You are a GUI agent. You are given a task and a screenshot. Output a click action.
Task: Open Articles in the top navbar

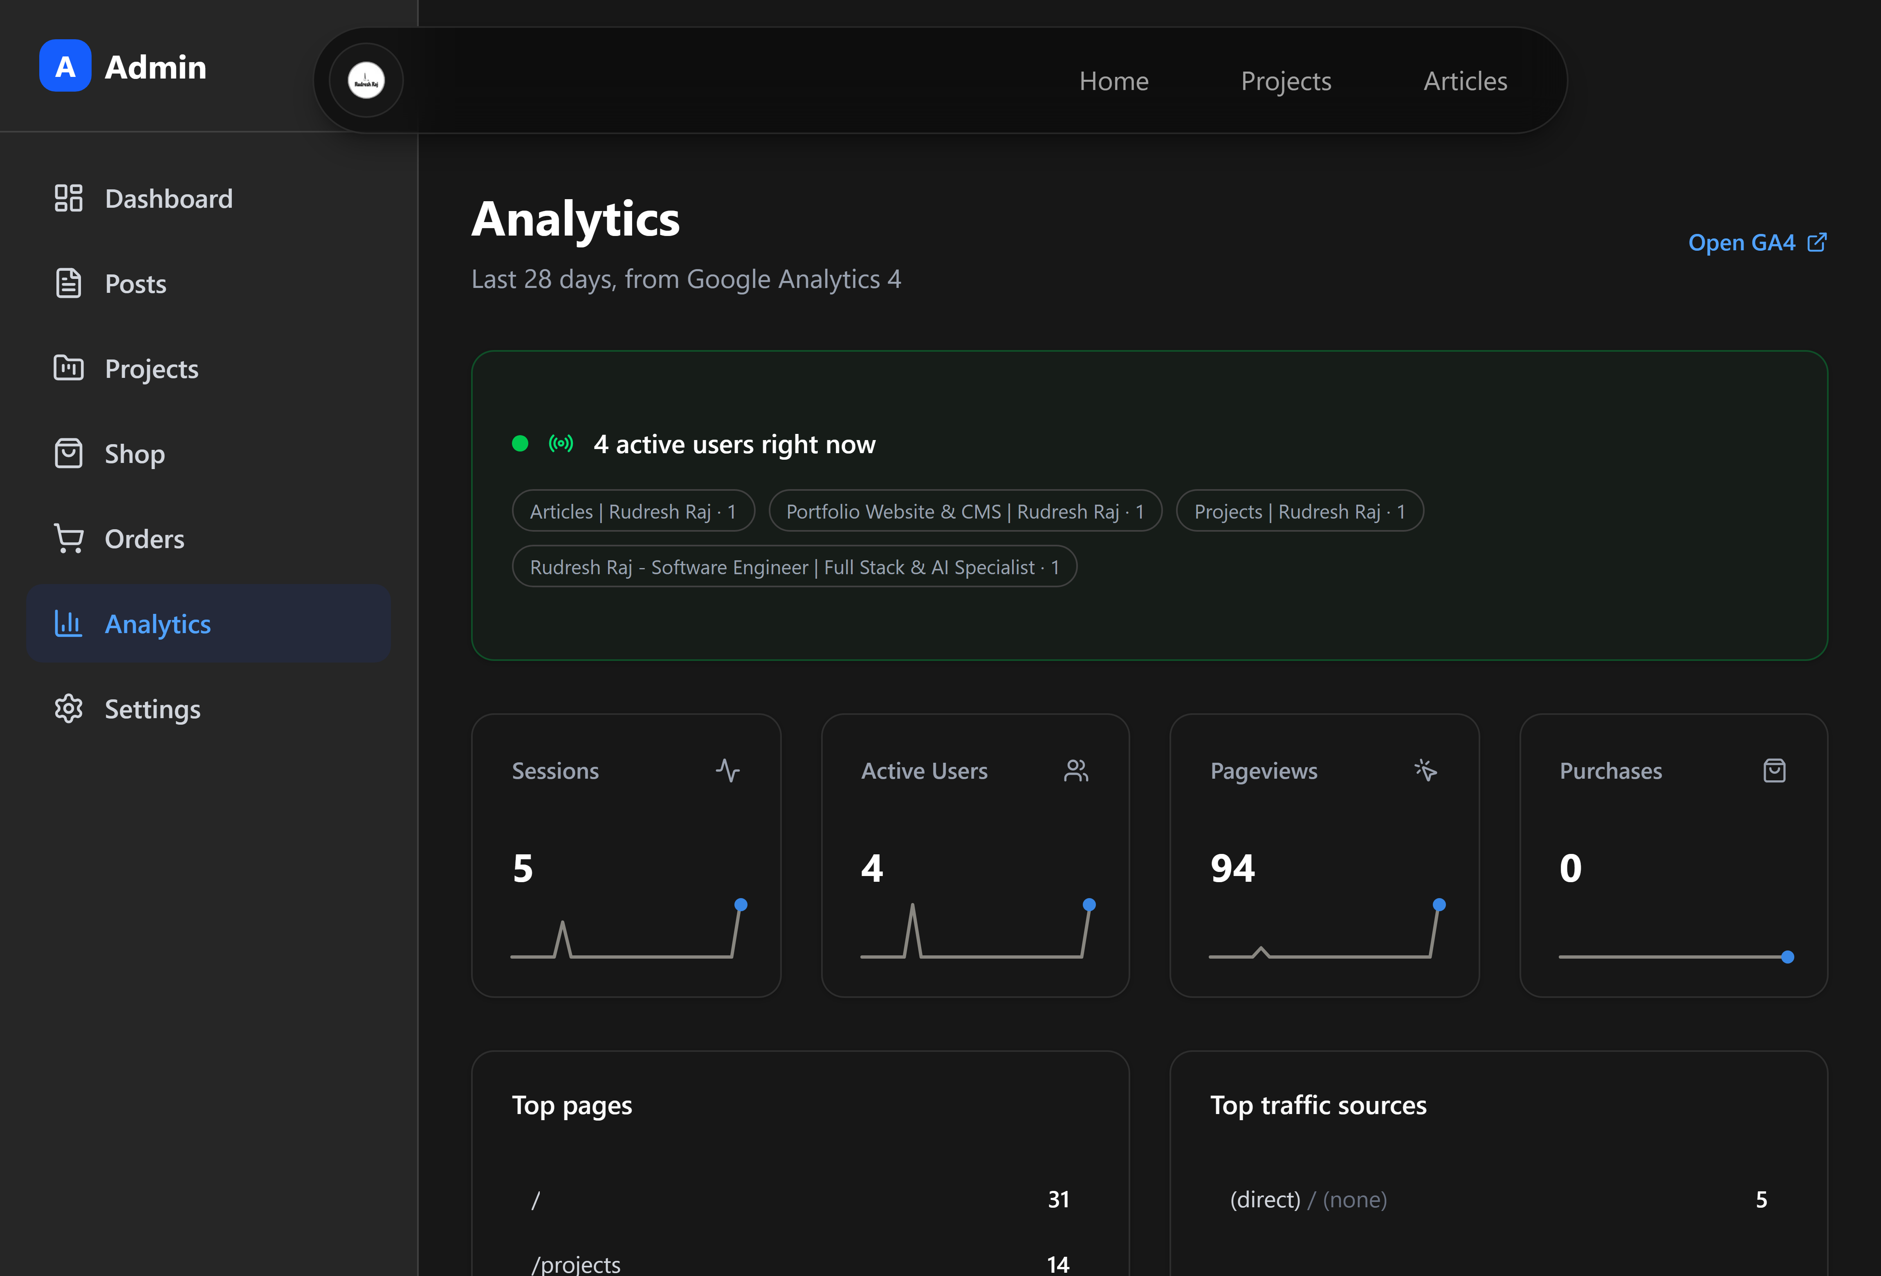(1465, 81)
